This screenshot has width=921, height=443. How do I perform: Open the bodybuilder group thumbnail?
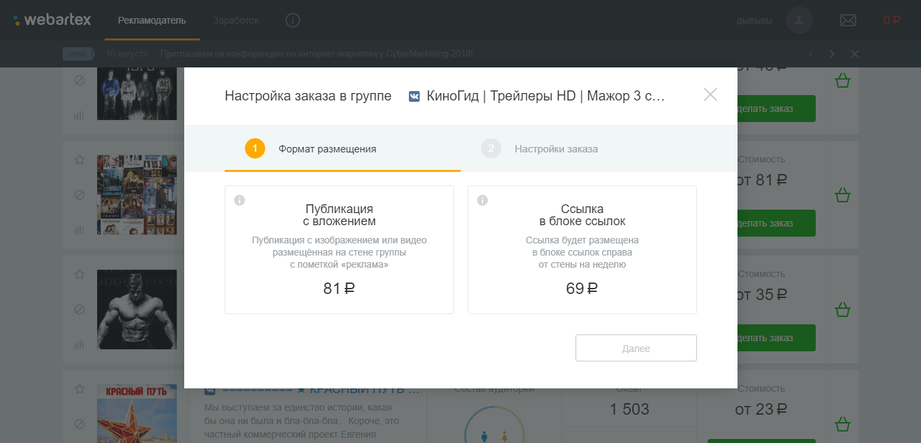click(x=136, y=309)
